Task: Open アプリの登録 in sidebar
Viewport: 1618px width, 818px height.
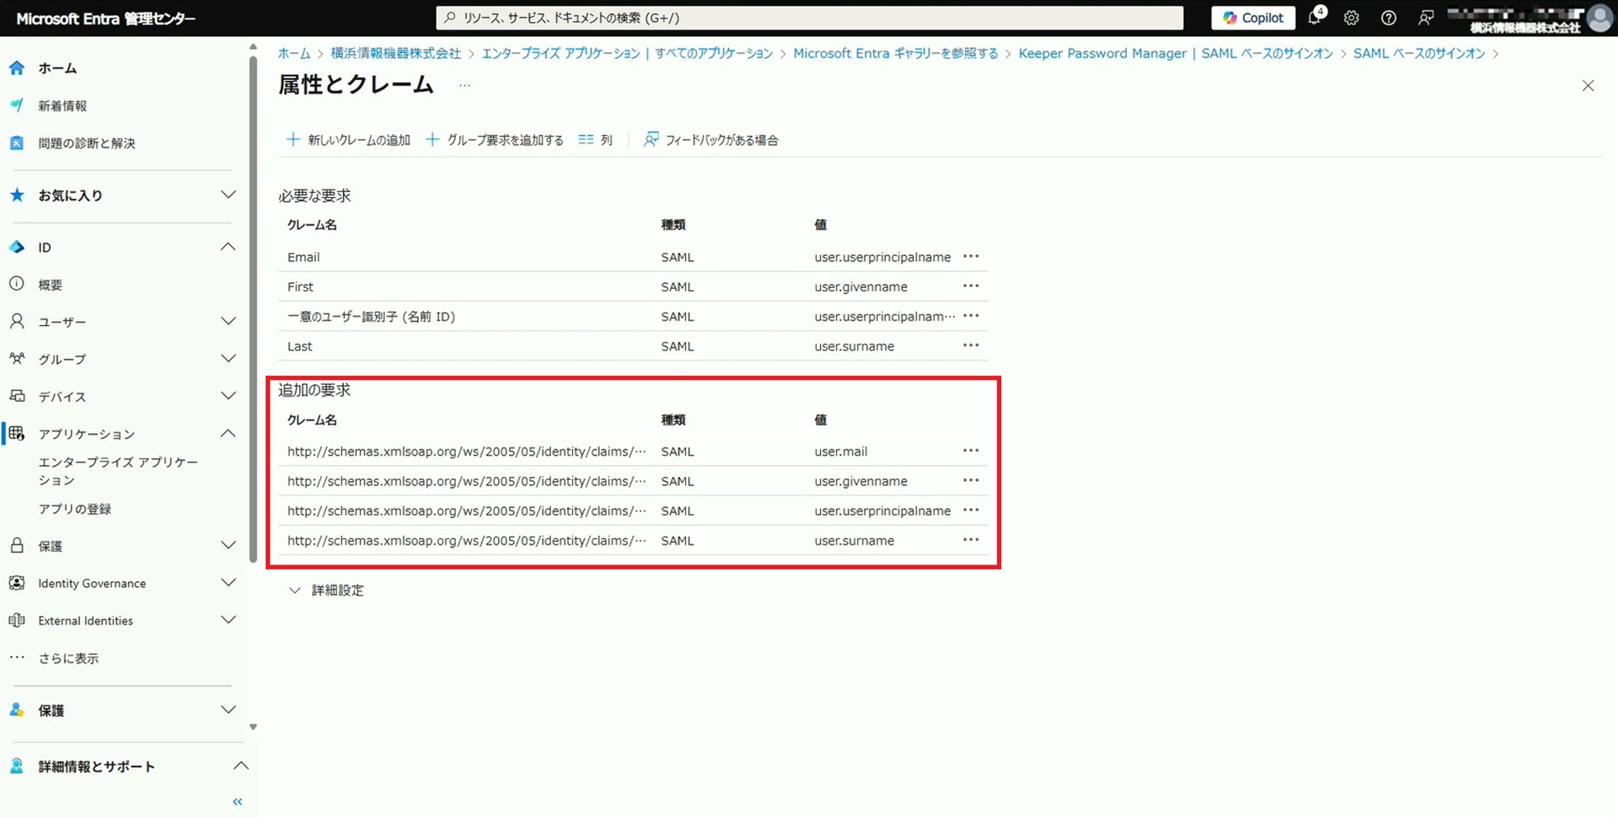Action: [75, 509]
